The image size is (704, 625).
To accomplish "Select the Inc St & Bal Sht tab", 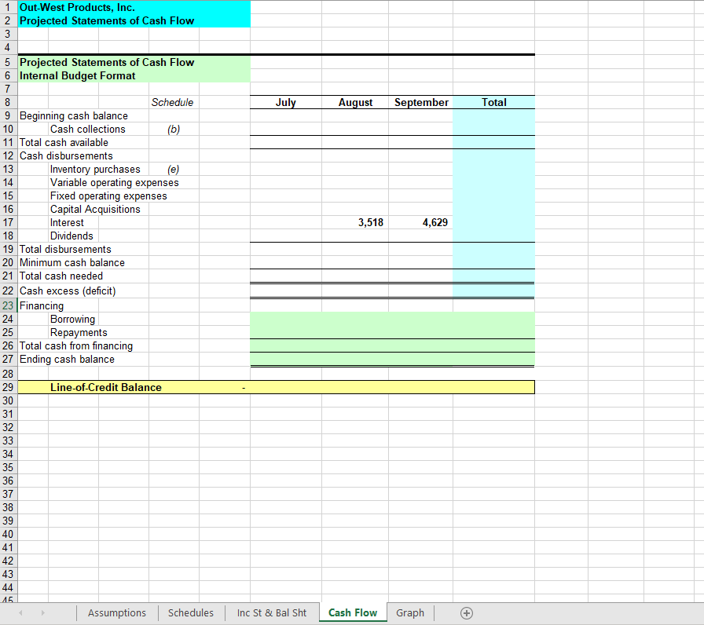I will coord(271,612).
